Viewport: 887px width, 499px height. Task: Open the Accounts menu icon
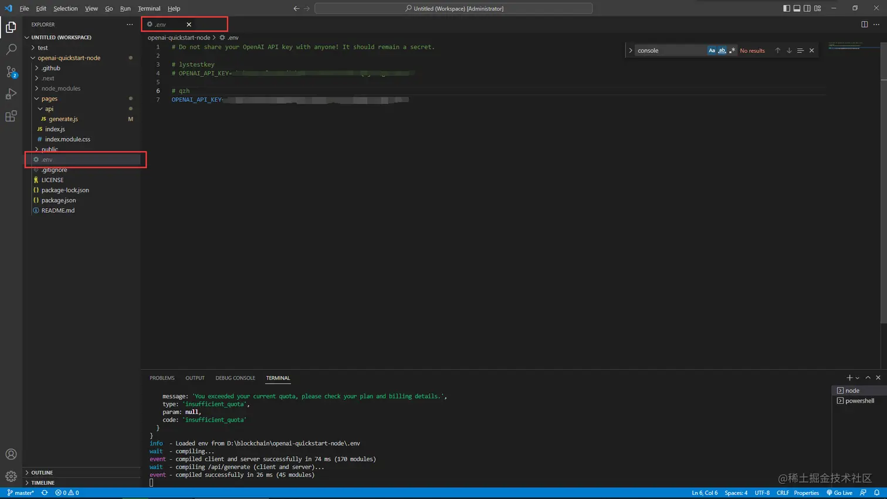(11, 454)
